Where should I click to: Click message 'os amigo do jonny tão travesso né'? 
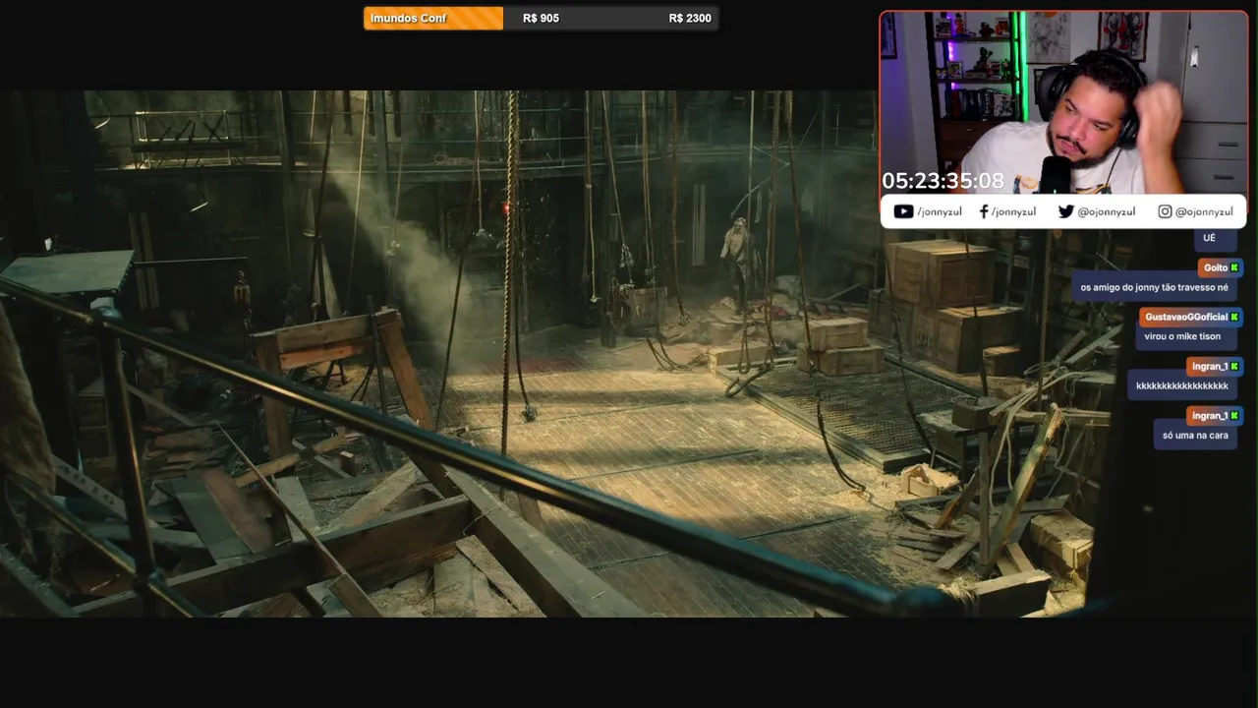(1154, 287)
